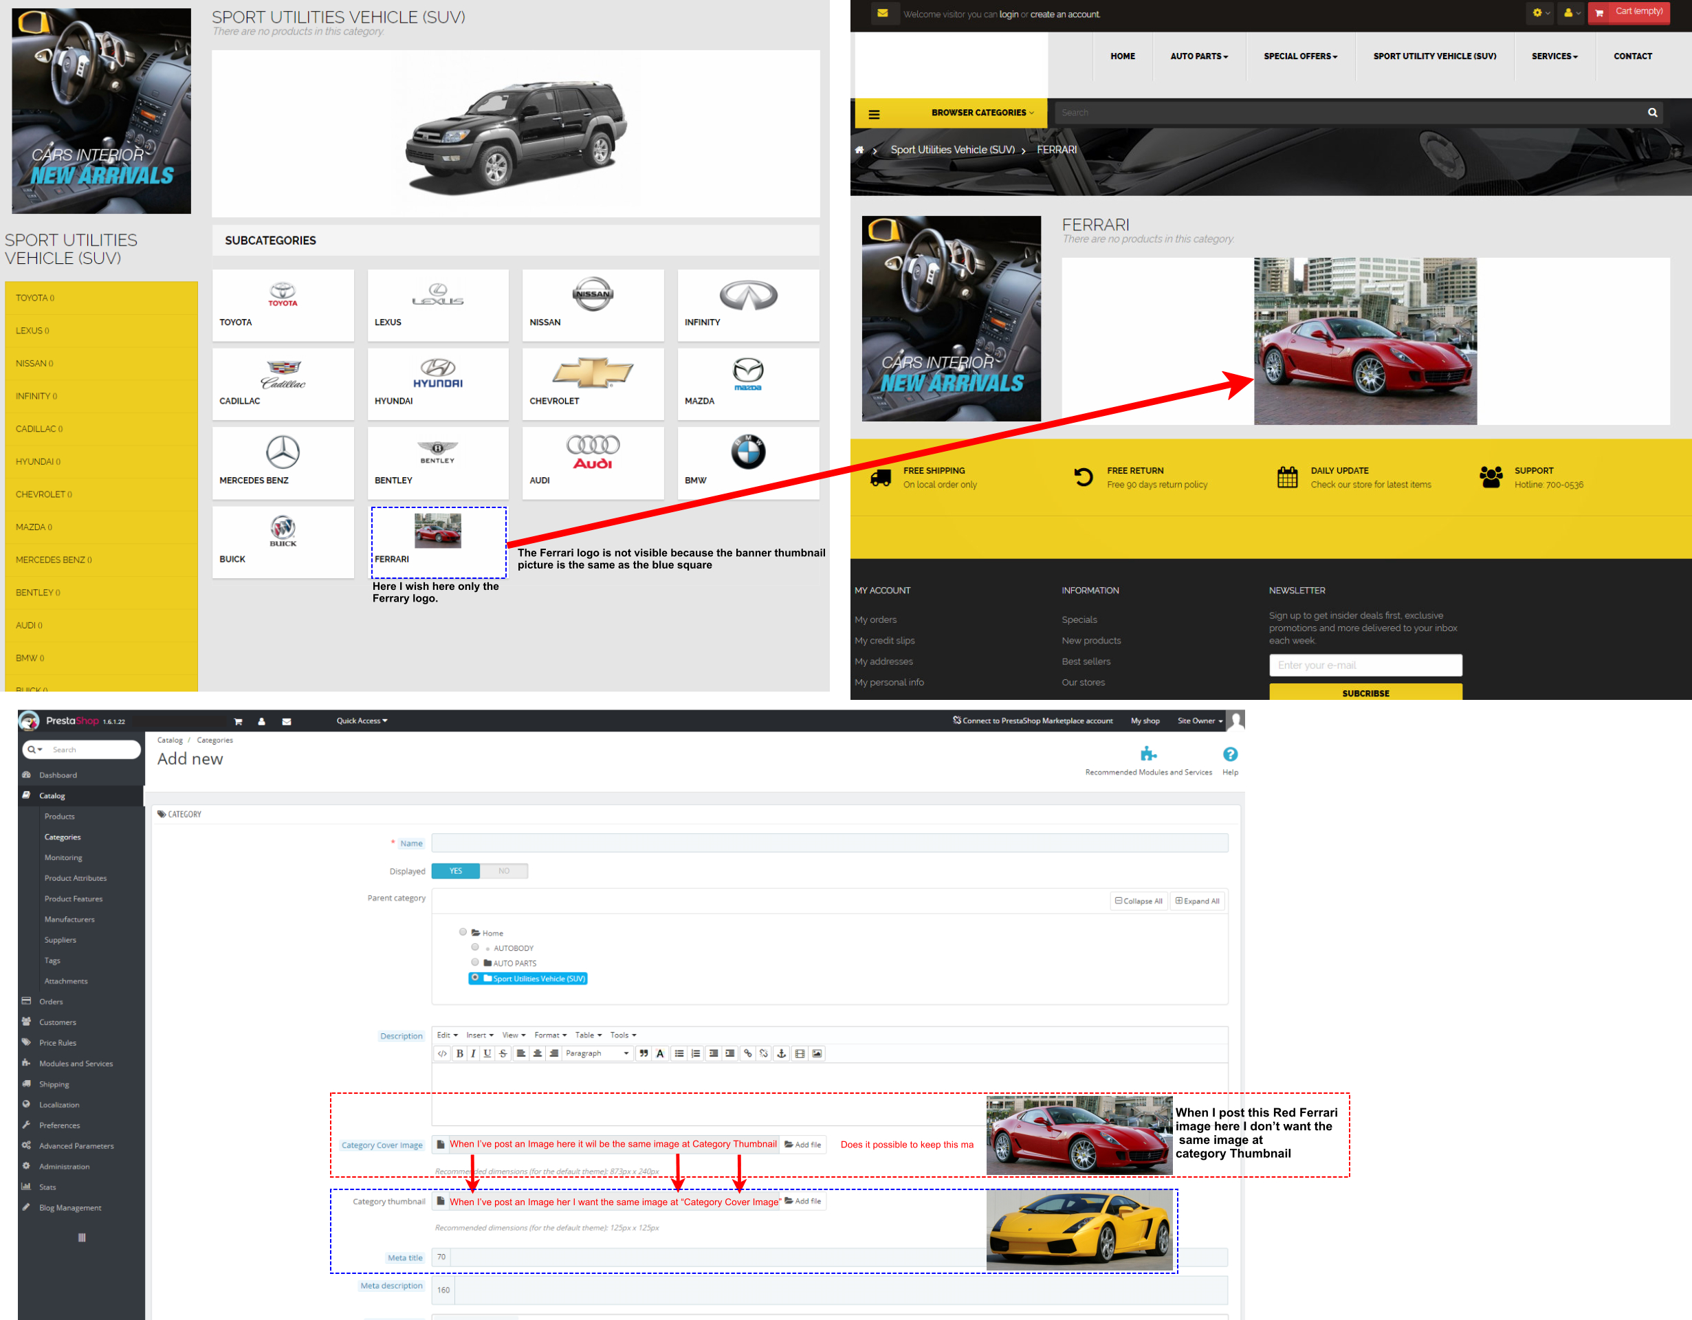Select the AUTO PARTS parent category radio
The image size is (1692, 1320).
[475, 962]
